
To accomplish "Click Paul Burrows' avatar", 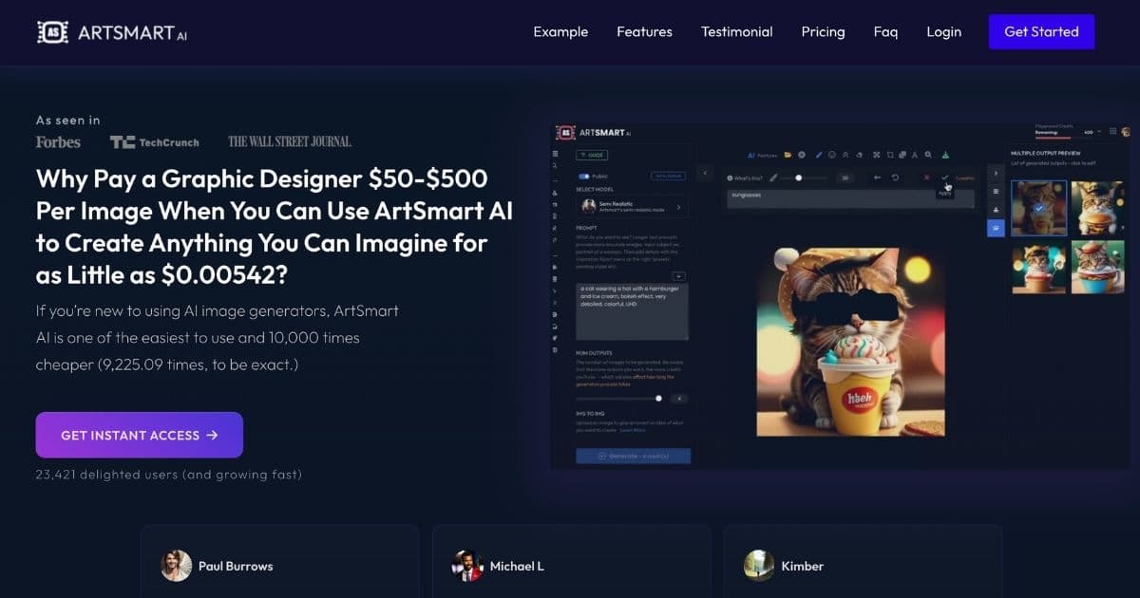I will 176,566.
